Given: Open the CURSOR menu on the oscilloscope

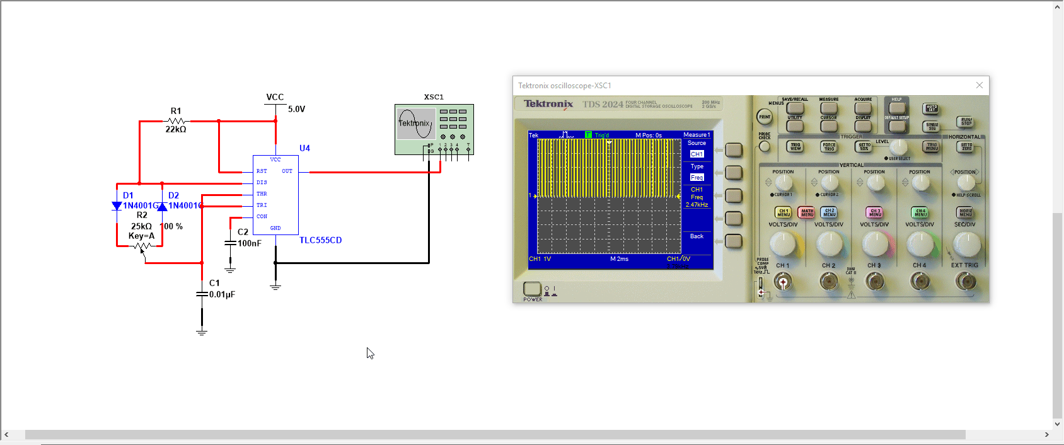Looking at the screenshot, I should point(829,126).
